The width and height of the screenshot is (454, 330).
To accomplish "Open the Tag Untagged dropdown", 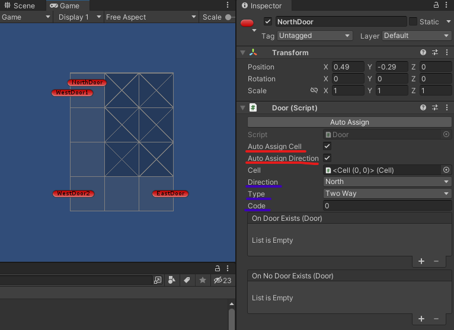I will click(315, 36).
